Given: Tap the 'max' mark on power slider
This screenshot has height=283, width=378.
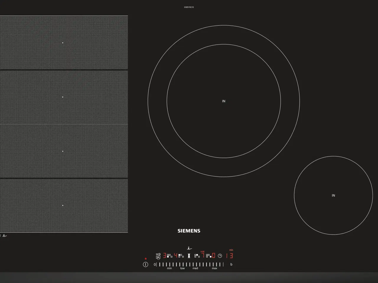Looking at the screenshot, I should click(214, 265).
